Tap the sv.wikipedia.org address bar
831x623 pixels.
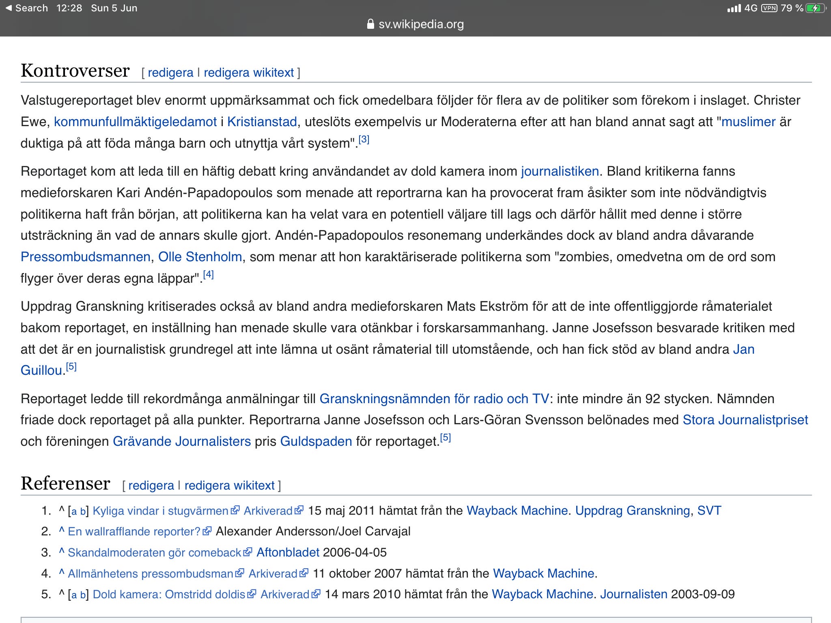coord(421,24)
